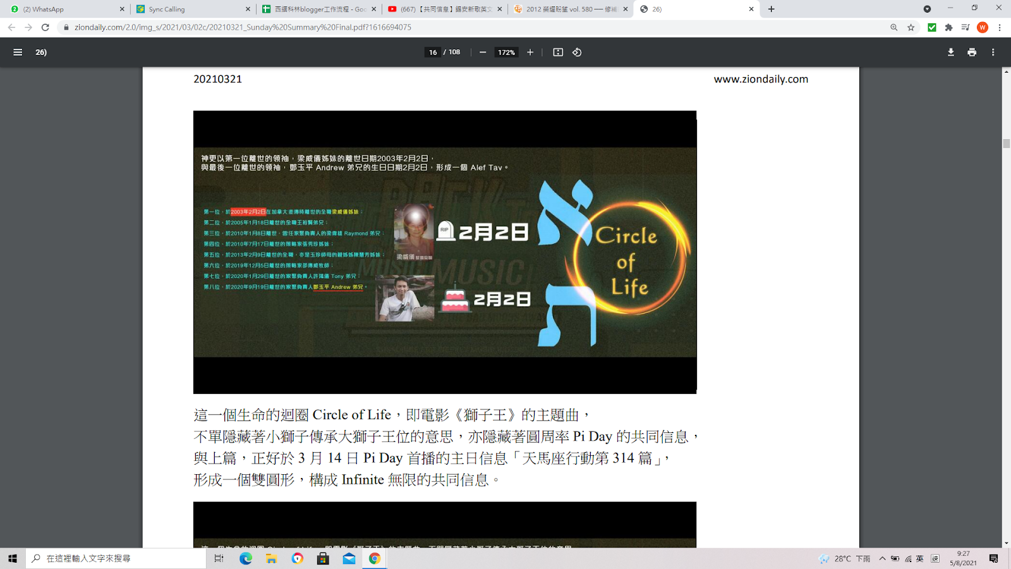Viewport: 1011px width, 569px height.
Task: Open the PDF viewer sidebar menu
Action: [x=18, y=52]
